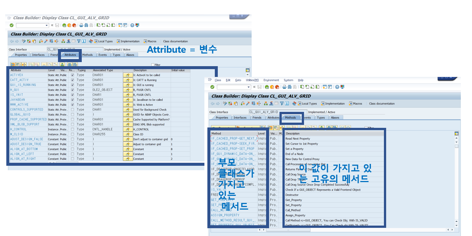
Task: Switch to Properties tab in Attributes window
Action: pos(21,55)
